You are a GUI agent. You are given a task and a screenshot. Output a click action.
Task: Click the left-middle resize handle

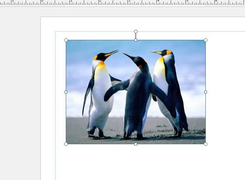66,92
